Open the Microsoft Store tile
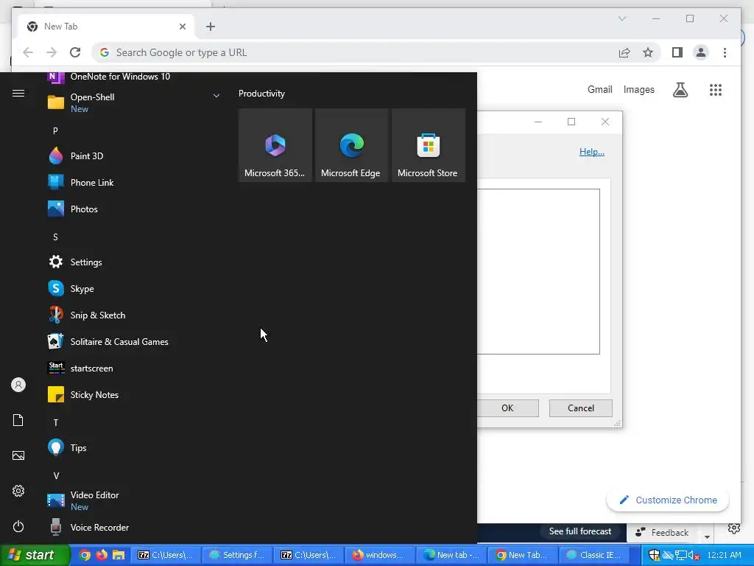Viewport: 754px width, 566px height. (x=428, y=145)
